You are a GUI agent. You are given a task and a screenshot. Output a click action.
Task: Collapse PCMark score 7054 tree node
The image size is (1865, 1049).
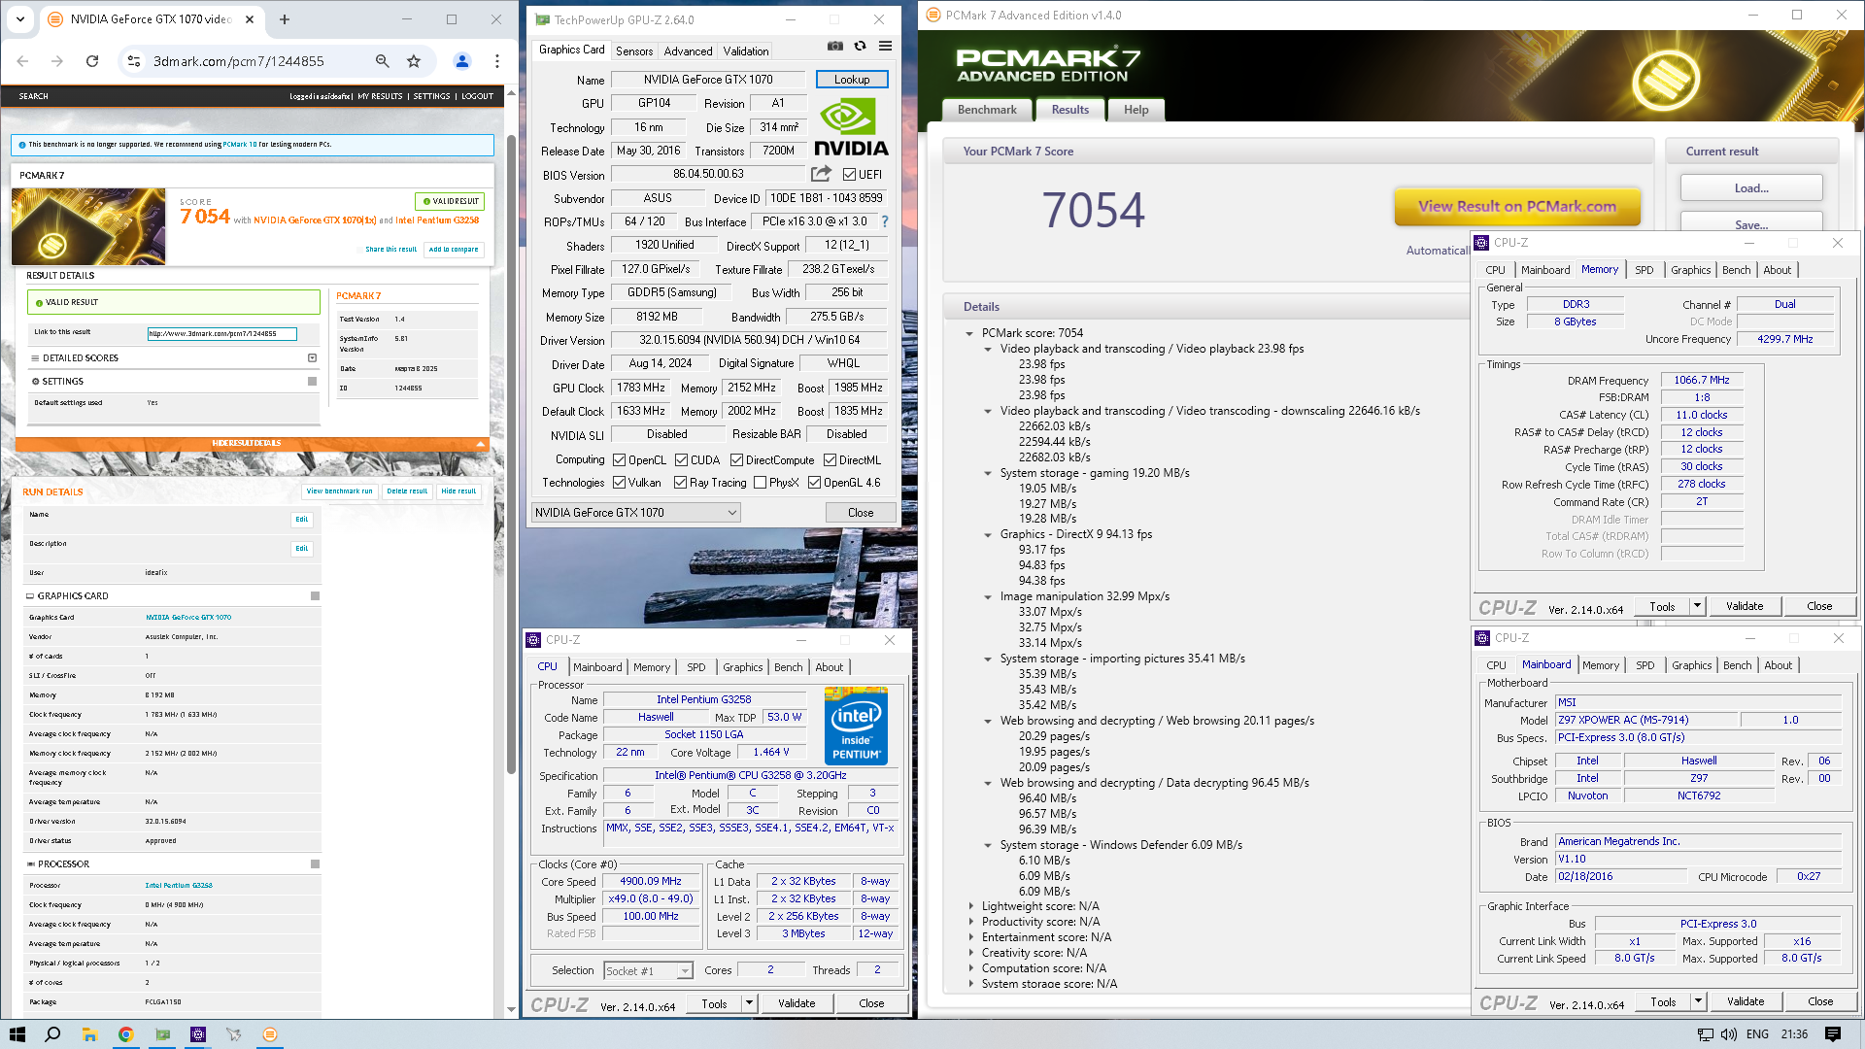click(969, 333)
